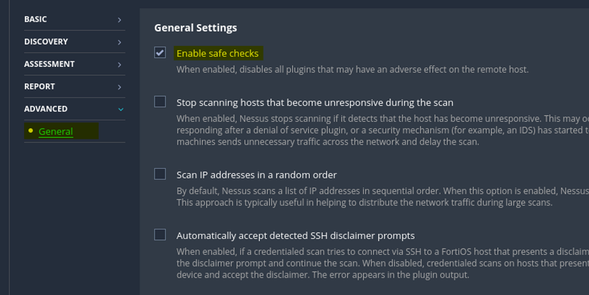Screen dimensions: 589x295
Task: Expand the ASSESSMENT section chevron arrow
Action: 120,64
